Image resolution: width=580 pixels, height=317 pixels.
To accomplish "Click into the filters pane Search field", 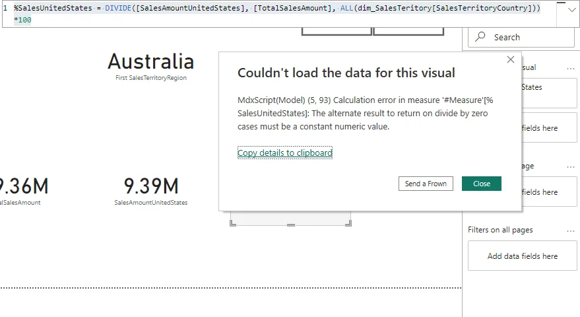I will pyautogui.click(x=528, y=38).
